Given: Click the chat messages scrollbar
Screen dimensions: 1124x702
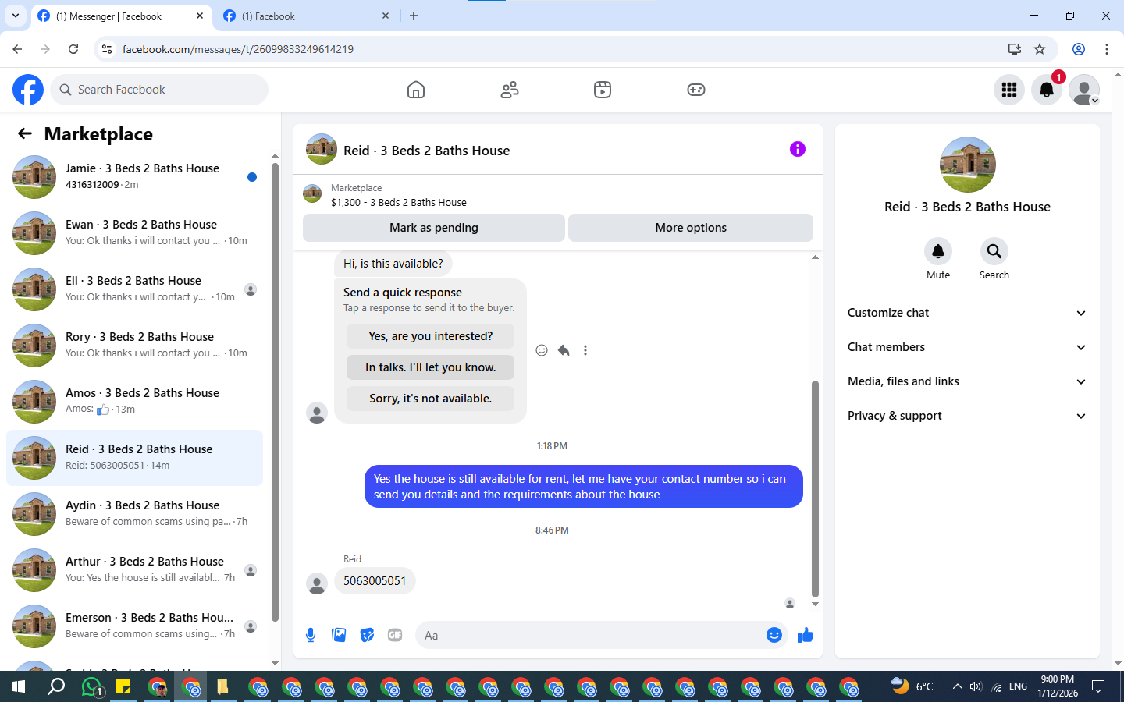Looking at the screenshot, I should coord(815,489).
